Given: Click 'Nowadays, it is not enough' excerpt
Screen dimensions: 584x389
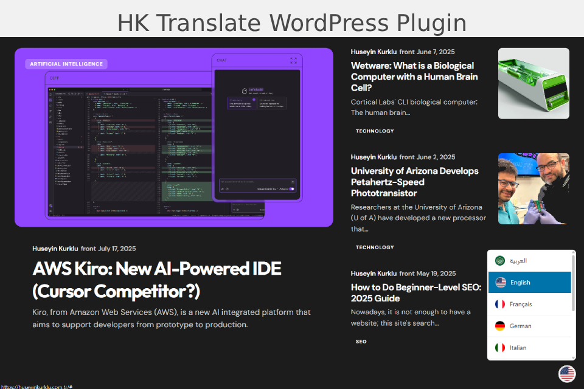Looking at the screenshot, I should pos(411,317).
